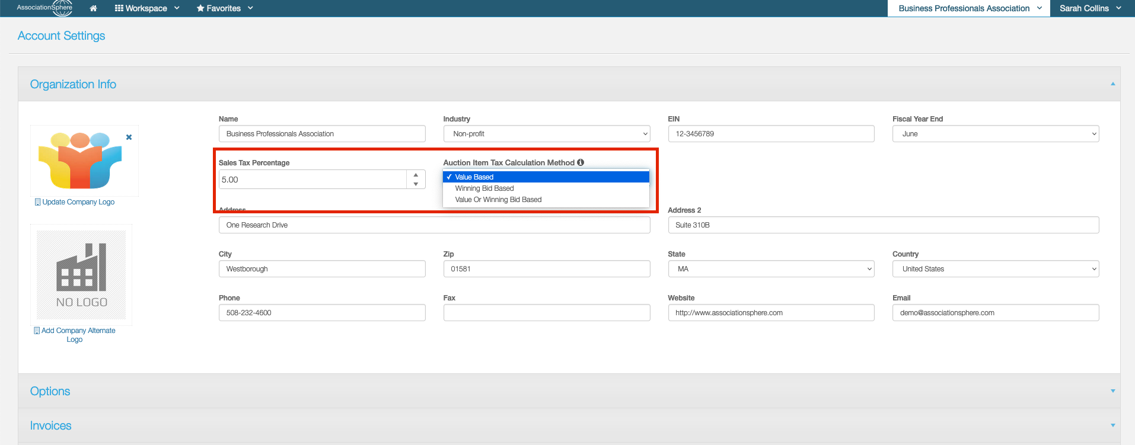Open the Sarah Collins user menu
This screenshot has width=1135, height=445.
point(1090,8)
